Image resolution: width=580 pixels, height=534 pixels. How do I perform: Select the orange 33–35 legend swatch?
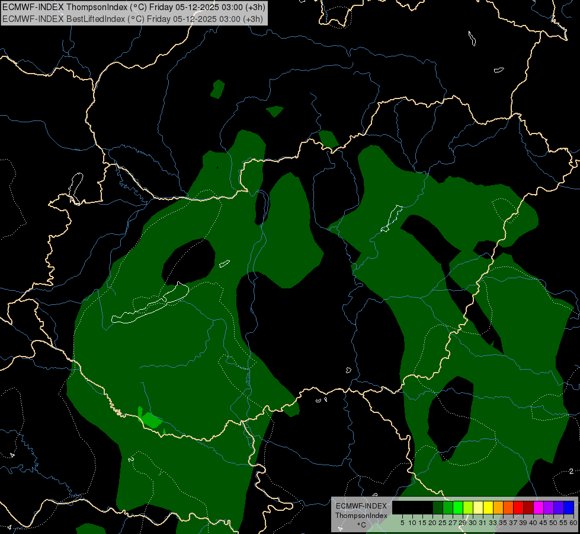click(498, 507)
